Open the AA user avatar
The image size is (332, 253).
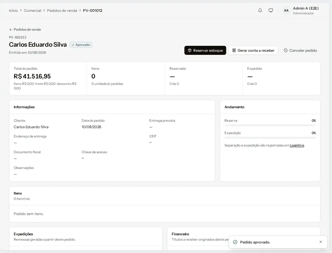286,10
